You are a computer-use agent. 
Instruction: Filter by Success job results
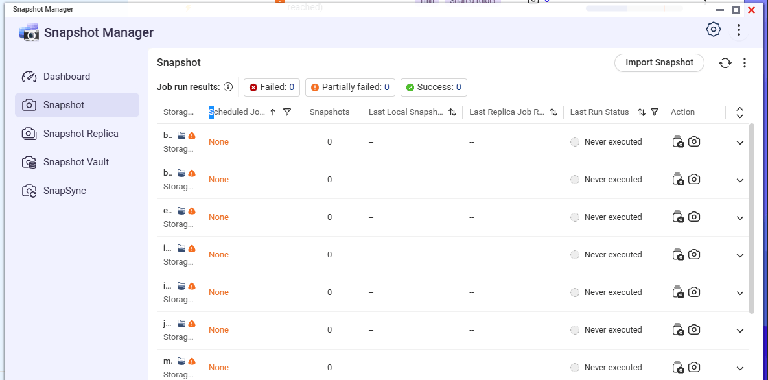434,88
